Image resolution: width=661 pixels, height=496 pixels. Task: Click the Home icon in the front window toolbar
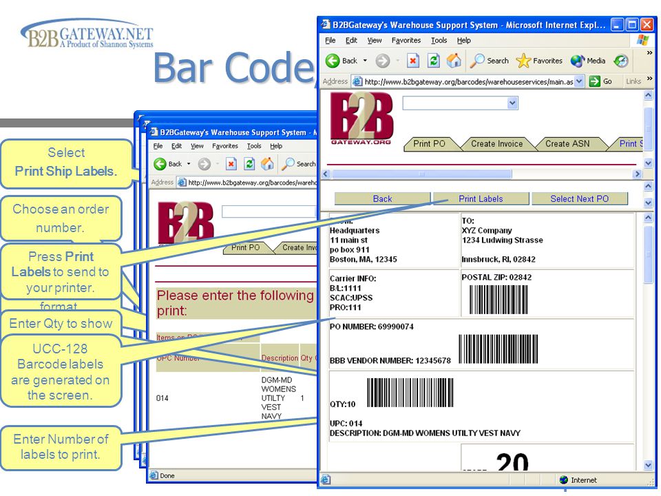(x=454, y=61)
